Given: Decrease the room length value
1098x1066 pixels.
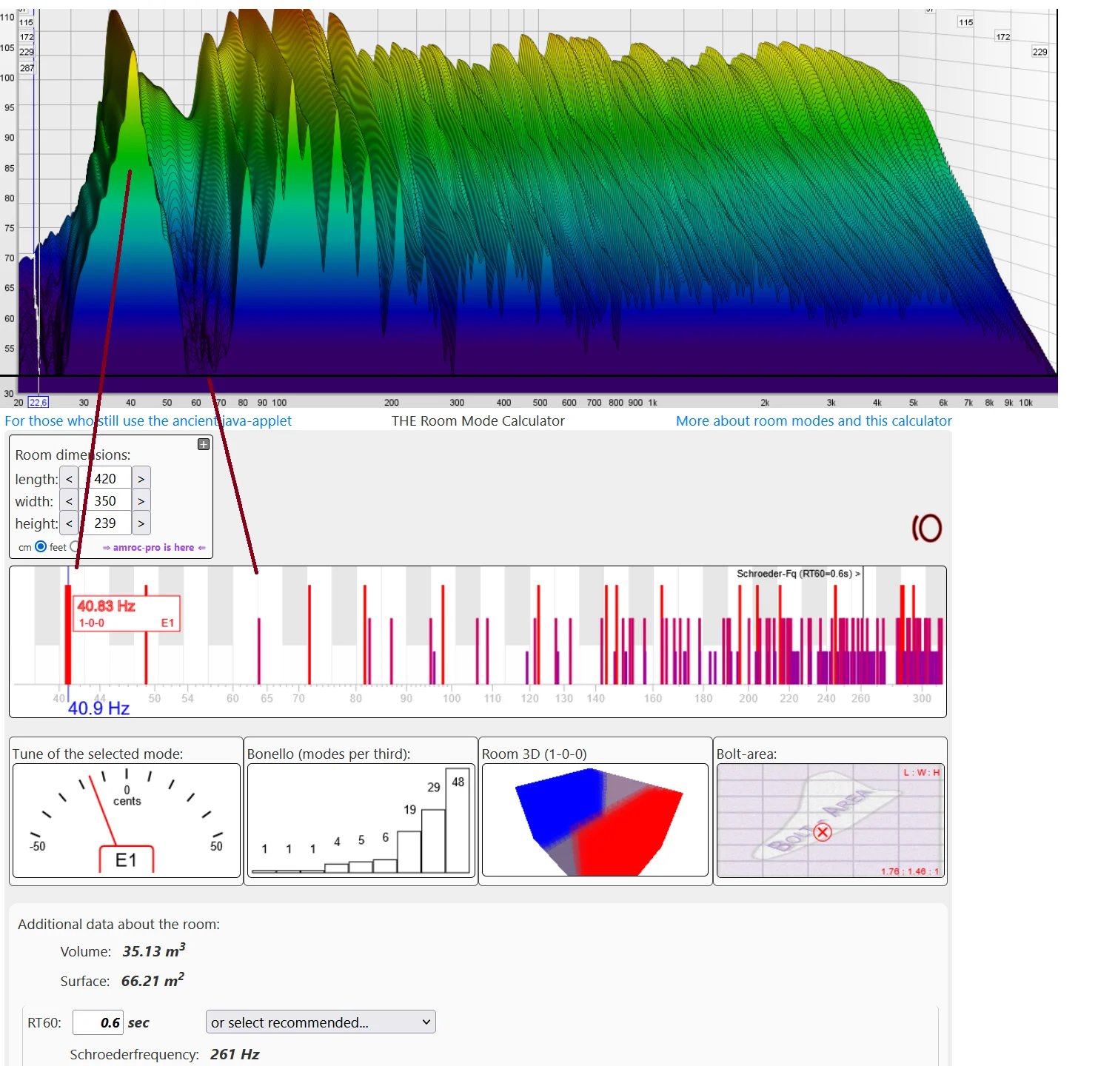Looking at the screenshot, I should pos(69,479).
